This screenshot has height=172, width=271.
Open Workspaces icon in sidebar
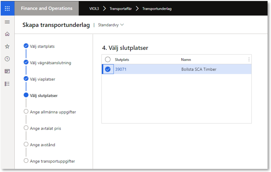coord(7,71)
